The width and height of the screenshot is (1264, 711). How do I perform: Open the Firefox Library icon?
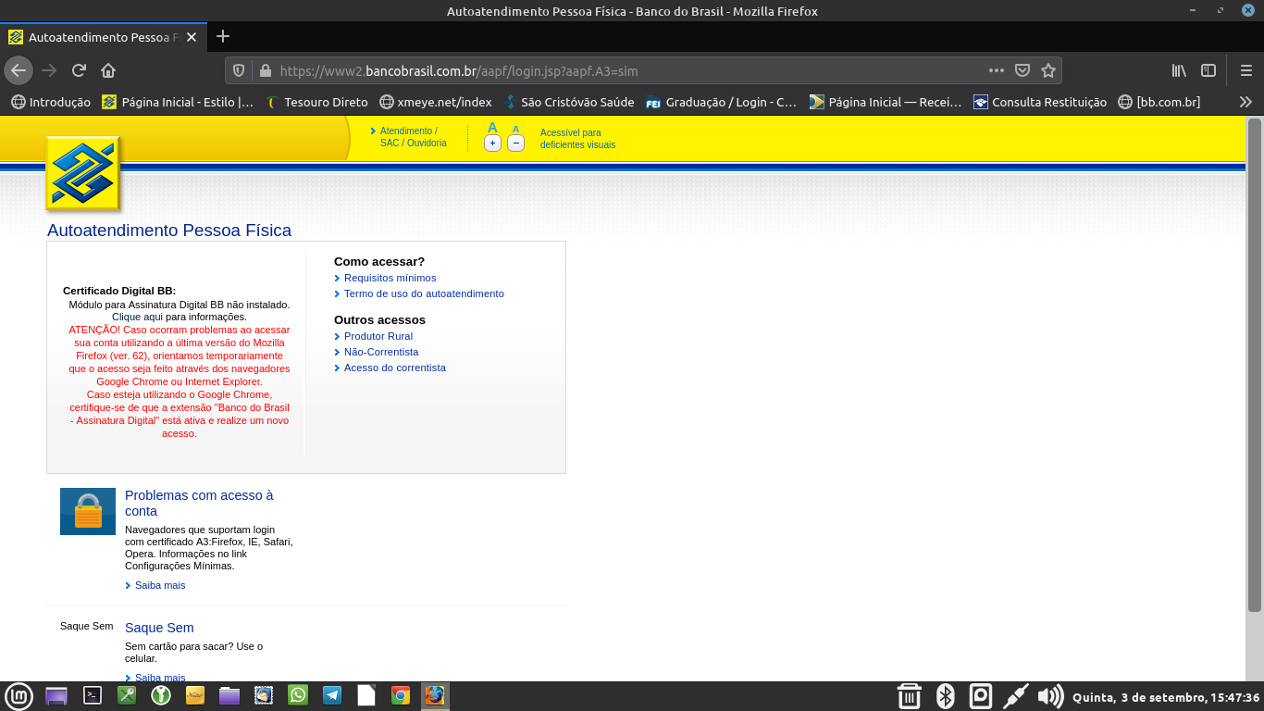1179,70
